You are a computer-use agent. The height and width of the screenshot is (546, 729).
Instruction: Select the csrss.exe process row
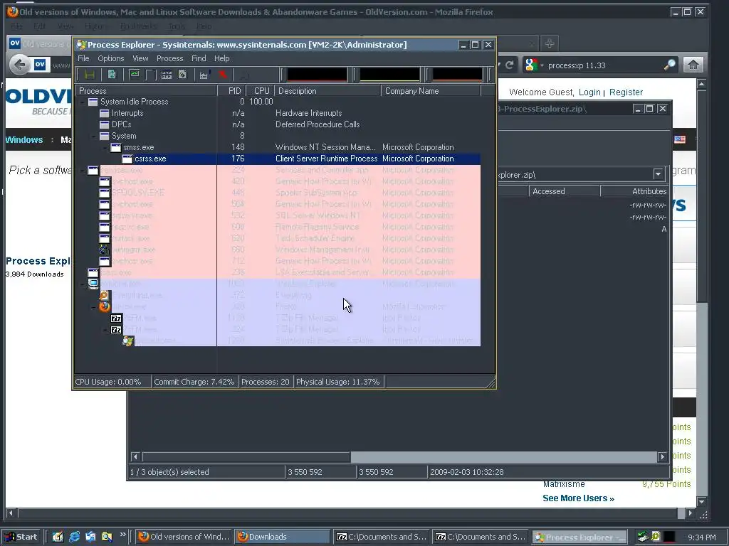tap(278, 159)
